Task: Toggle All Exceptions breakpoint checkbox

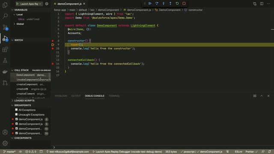Action: 16,110
